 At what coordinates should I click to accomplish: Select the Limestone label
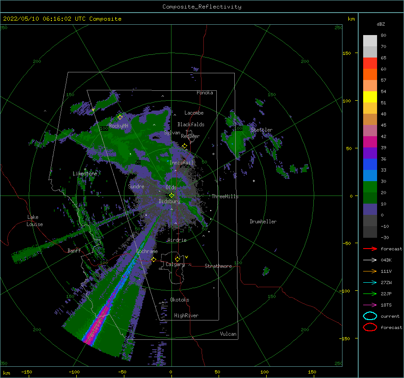coord(85,173)
